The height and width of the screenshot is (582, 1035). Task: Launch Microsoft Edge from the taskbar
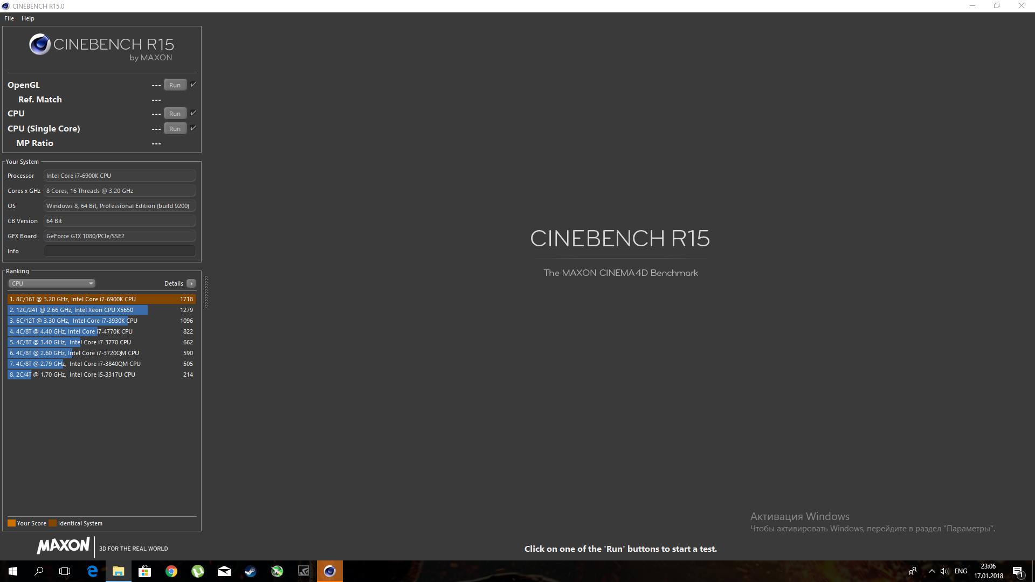point(92,571)
